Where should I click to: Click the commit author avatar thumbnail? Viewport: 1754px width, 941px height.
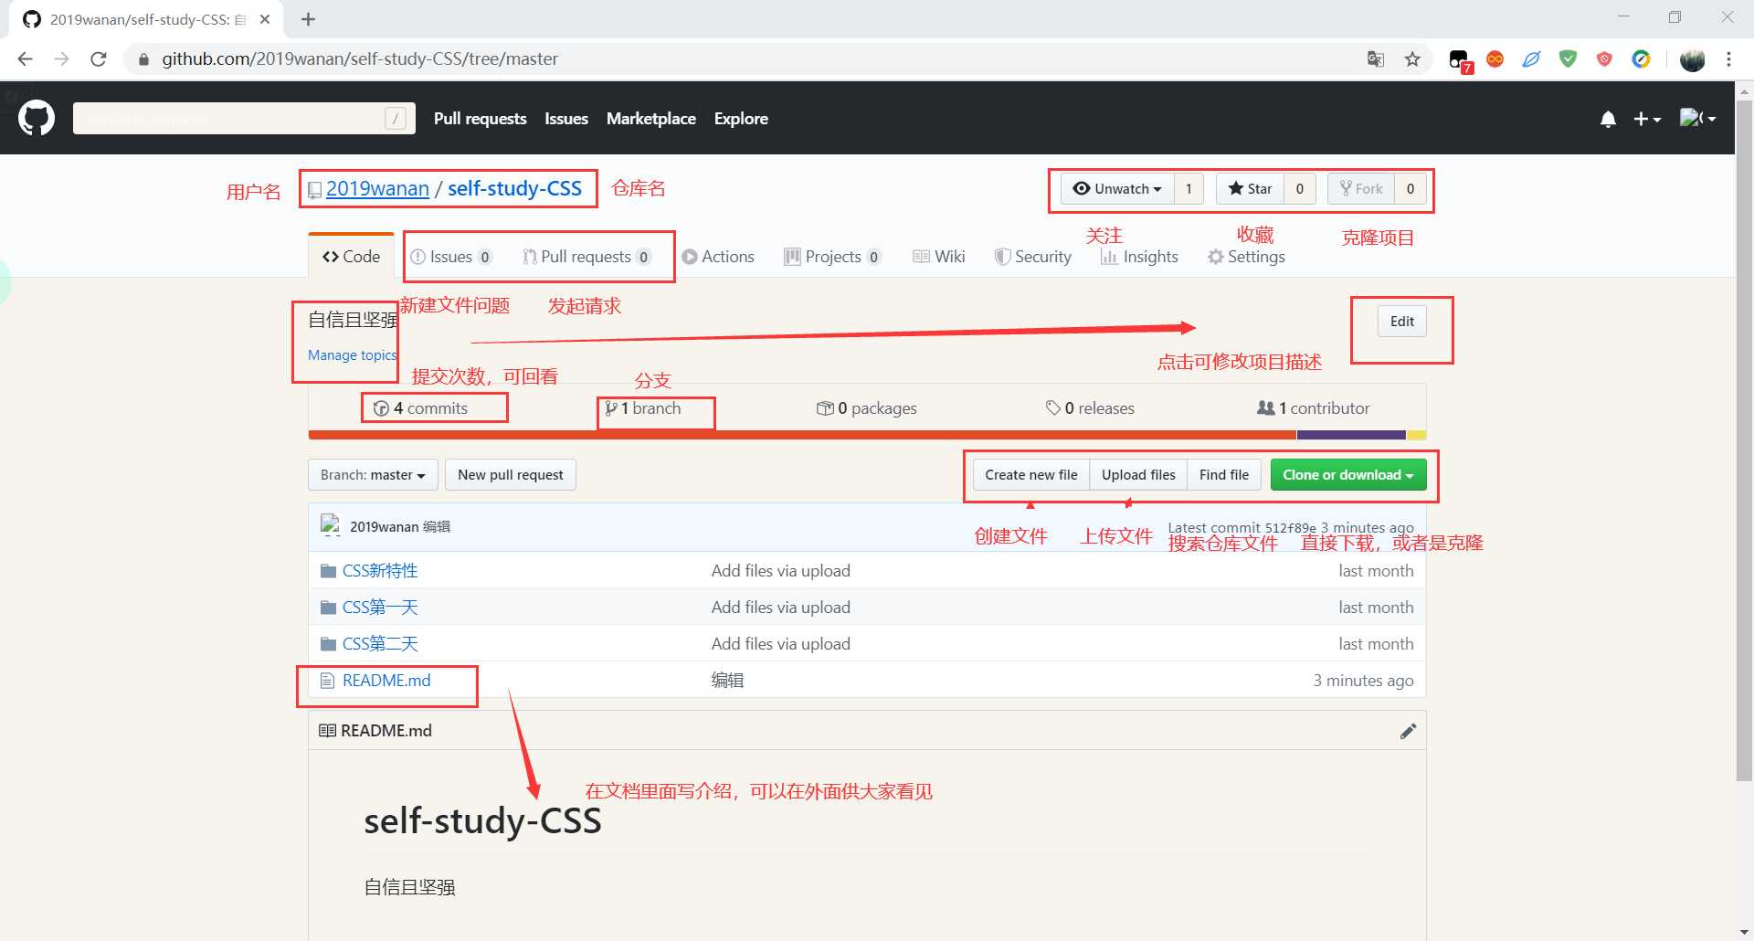(330, 525)
